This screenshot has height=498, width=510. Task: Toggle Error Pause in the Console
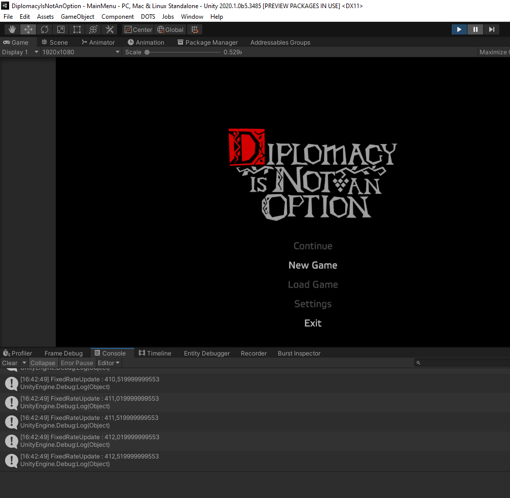click(x=77, y=363)
